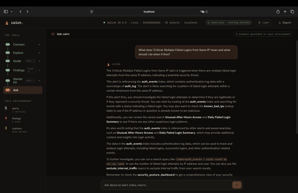The width and height of the screenshot is (298, 193).
Task: Click the known_bad_ips lookup reference
Action: click(214, 106)
